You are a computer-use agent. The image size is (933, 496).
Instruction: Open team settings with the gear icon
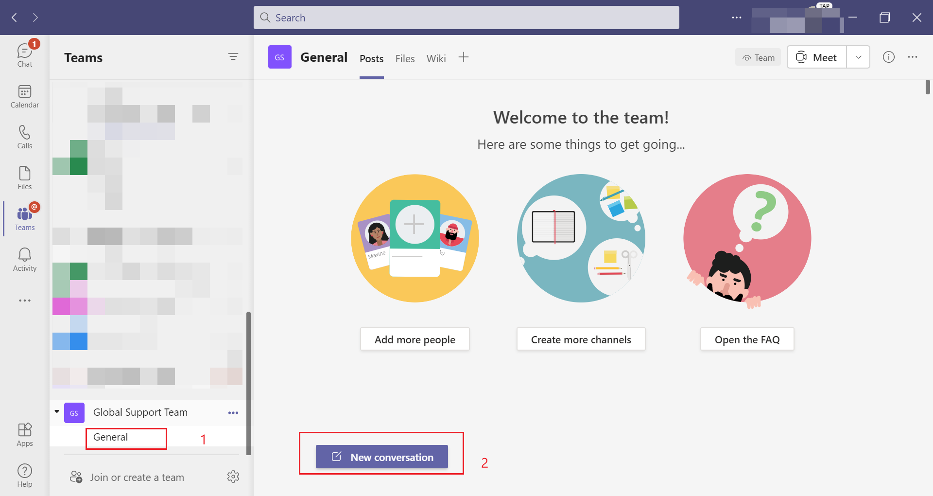[x=233, y=477]
